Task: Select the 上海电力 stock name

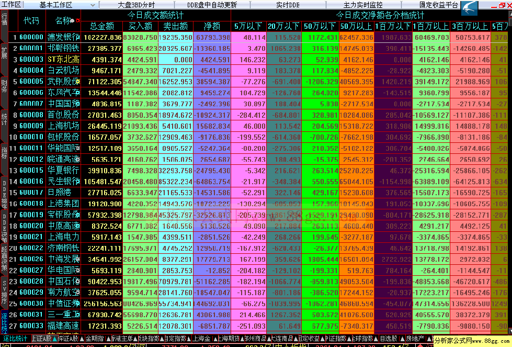Action: [x=63, y=237]
